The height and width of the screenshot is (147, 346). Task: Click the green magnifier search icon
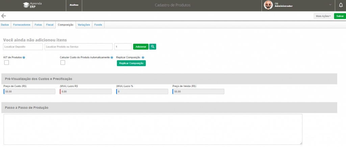click(x=153, y=46)
